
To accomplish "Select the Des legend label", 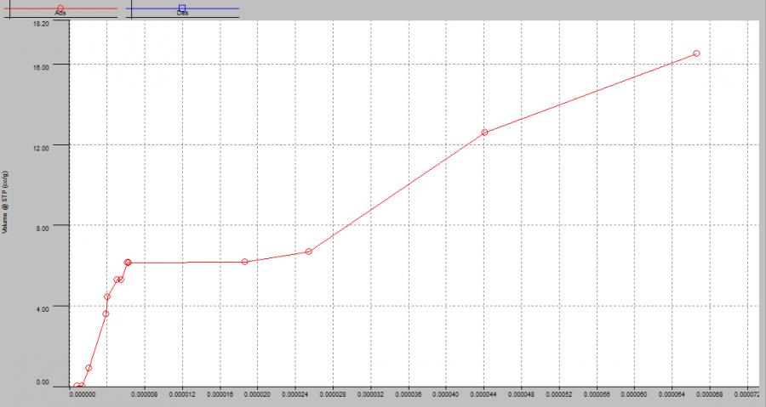I will pos(182,14).
